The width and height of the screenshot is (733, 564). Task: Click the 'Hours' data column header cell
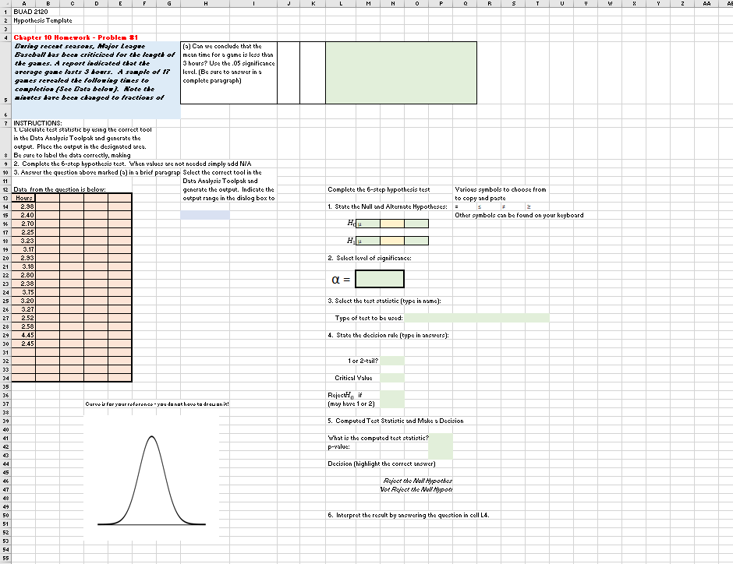click(x=23, y=198)
